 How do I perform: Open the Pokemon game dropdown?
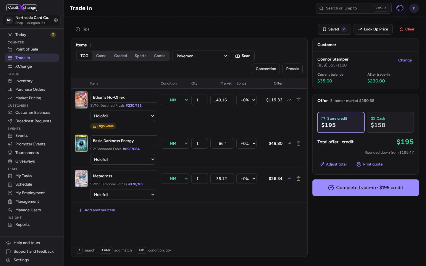pyautogui.click(x=200, y=56)
